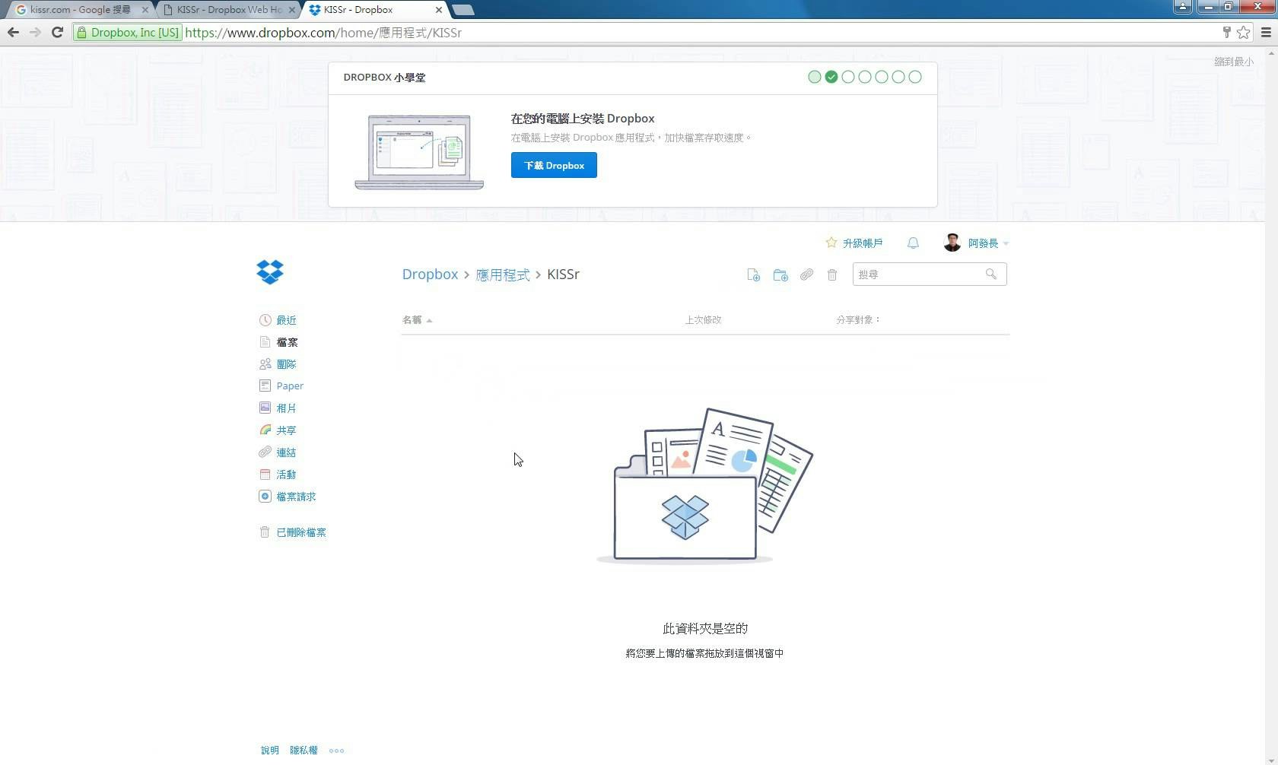The image size is (1278, 765).
Task: Open Paper from the sidebar
Action: (x=290, y=386)
